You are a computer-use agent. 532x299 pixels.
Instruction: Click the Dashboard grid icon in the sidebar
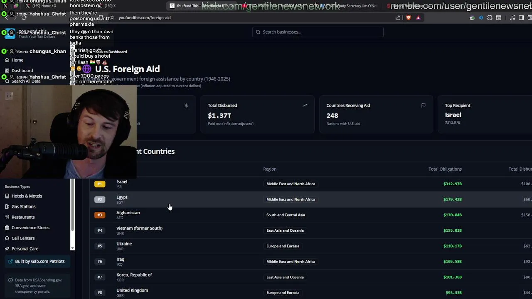[7, 71]
